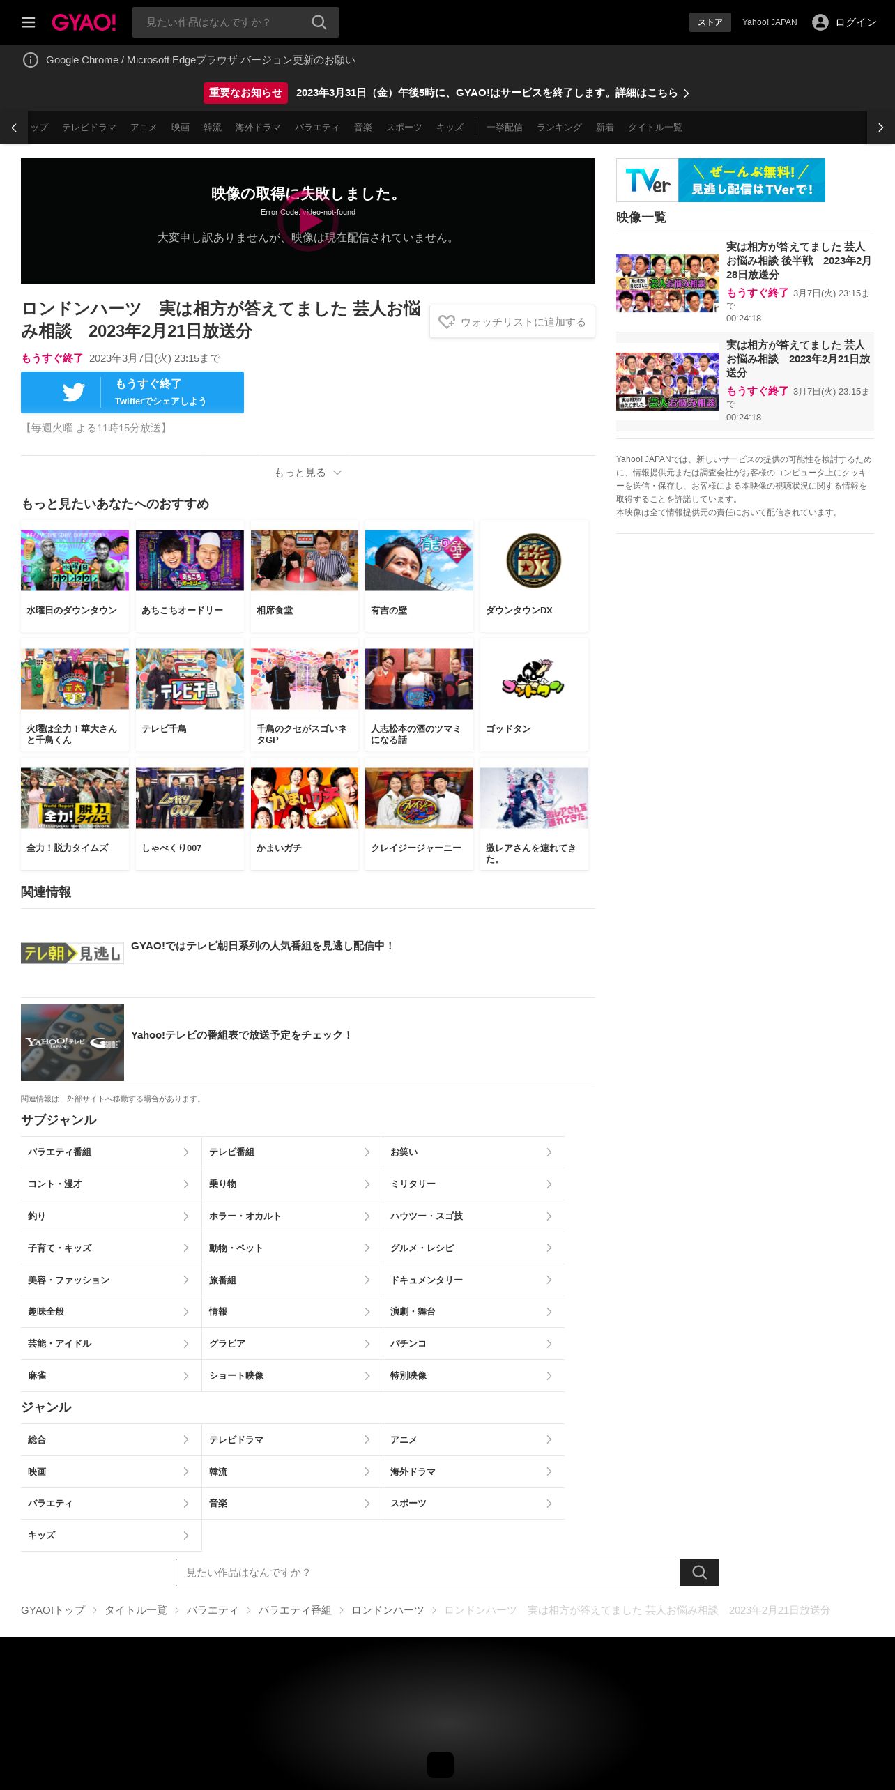
Task: Click ロンドンハーツ breadcrumb link
Action: pos(388,1610)
